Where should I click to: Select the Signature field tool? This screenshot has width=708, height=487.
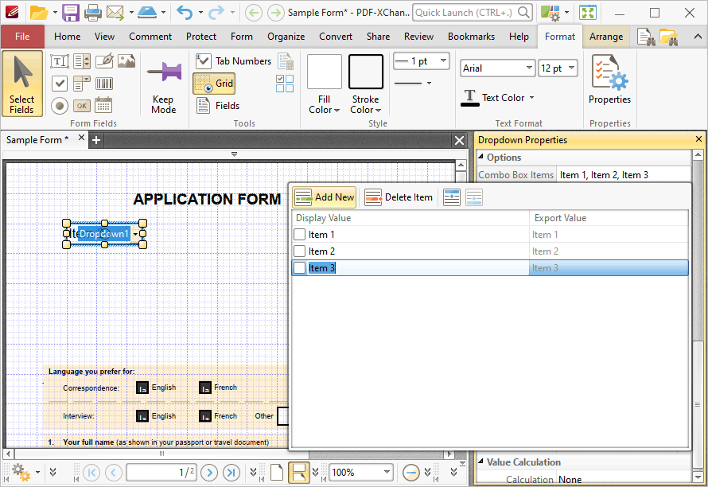[x=104, y=61]
